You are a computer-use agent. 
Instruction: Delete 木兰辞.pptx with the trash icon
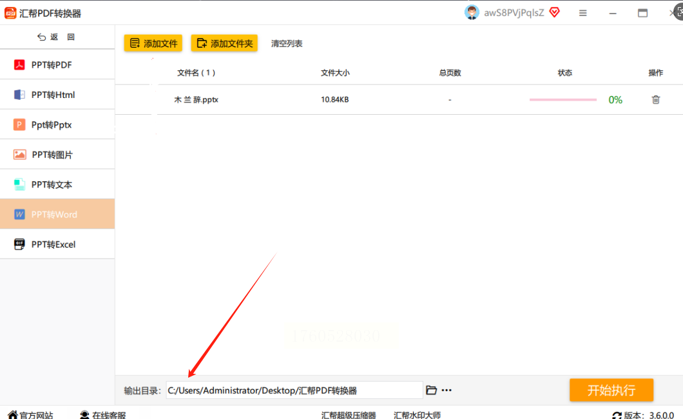click(x=655, y=100)
